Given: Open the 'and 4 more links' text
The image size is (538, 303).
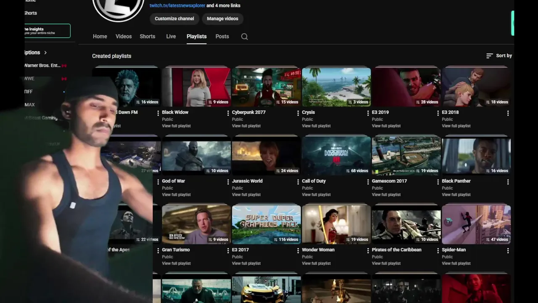Looking at the screenshot, I should pos(224,5).
